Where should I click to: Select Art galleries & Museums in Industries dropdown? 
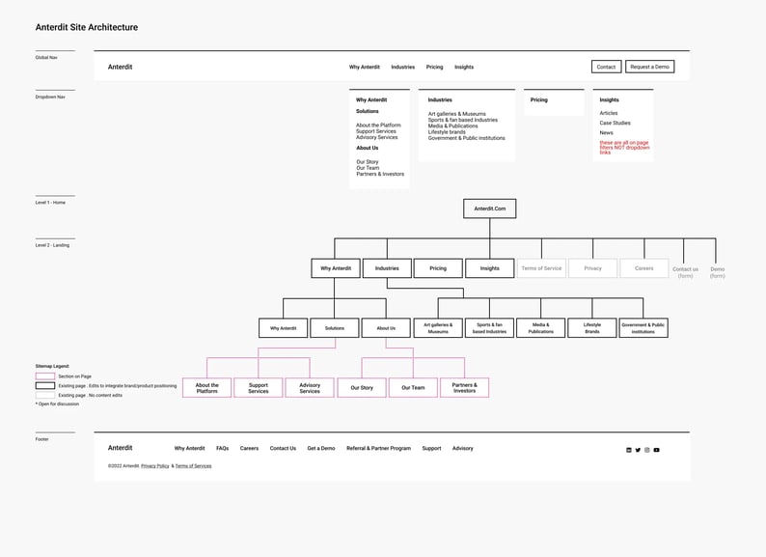(x=456, y=114)
